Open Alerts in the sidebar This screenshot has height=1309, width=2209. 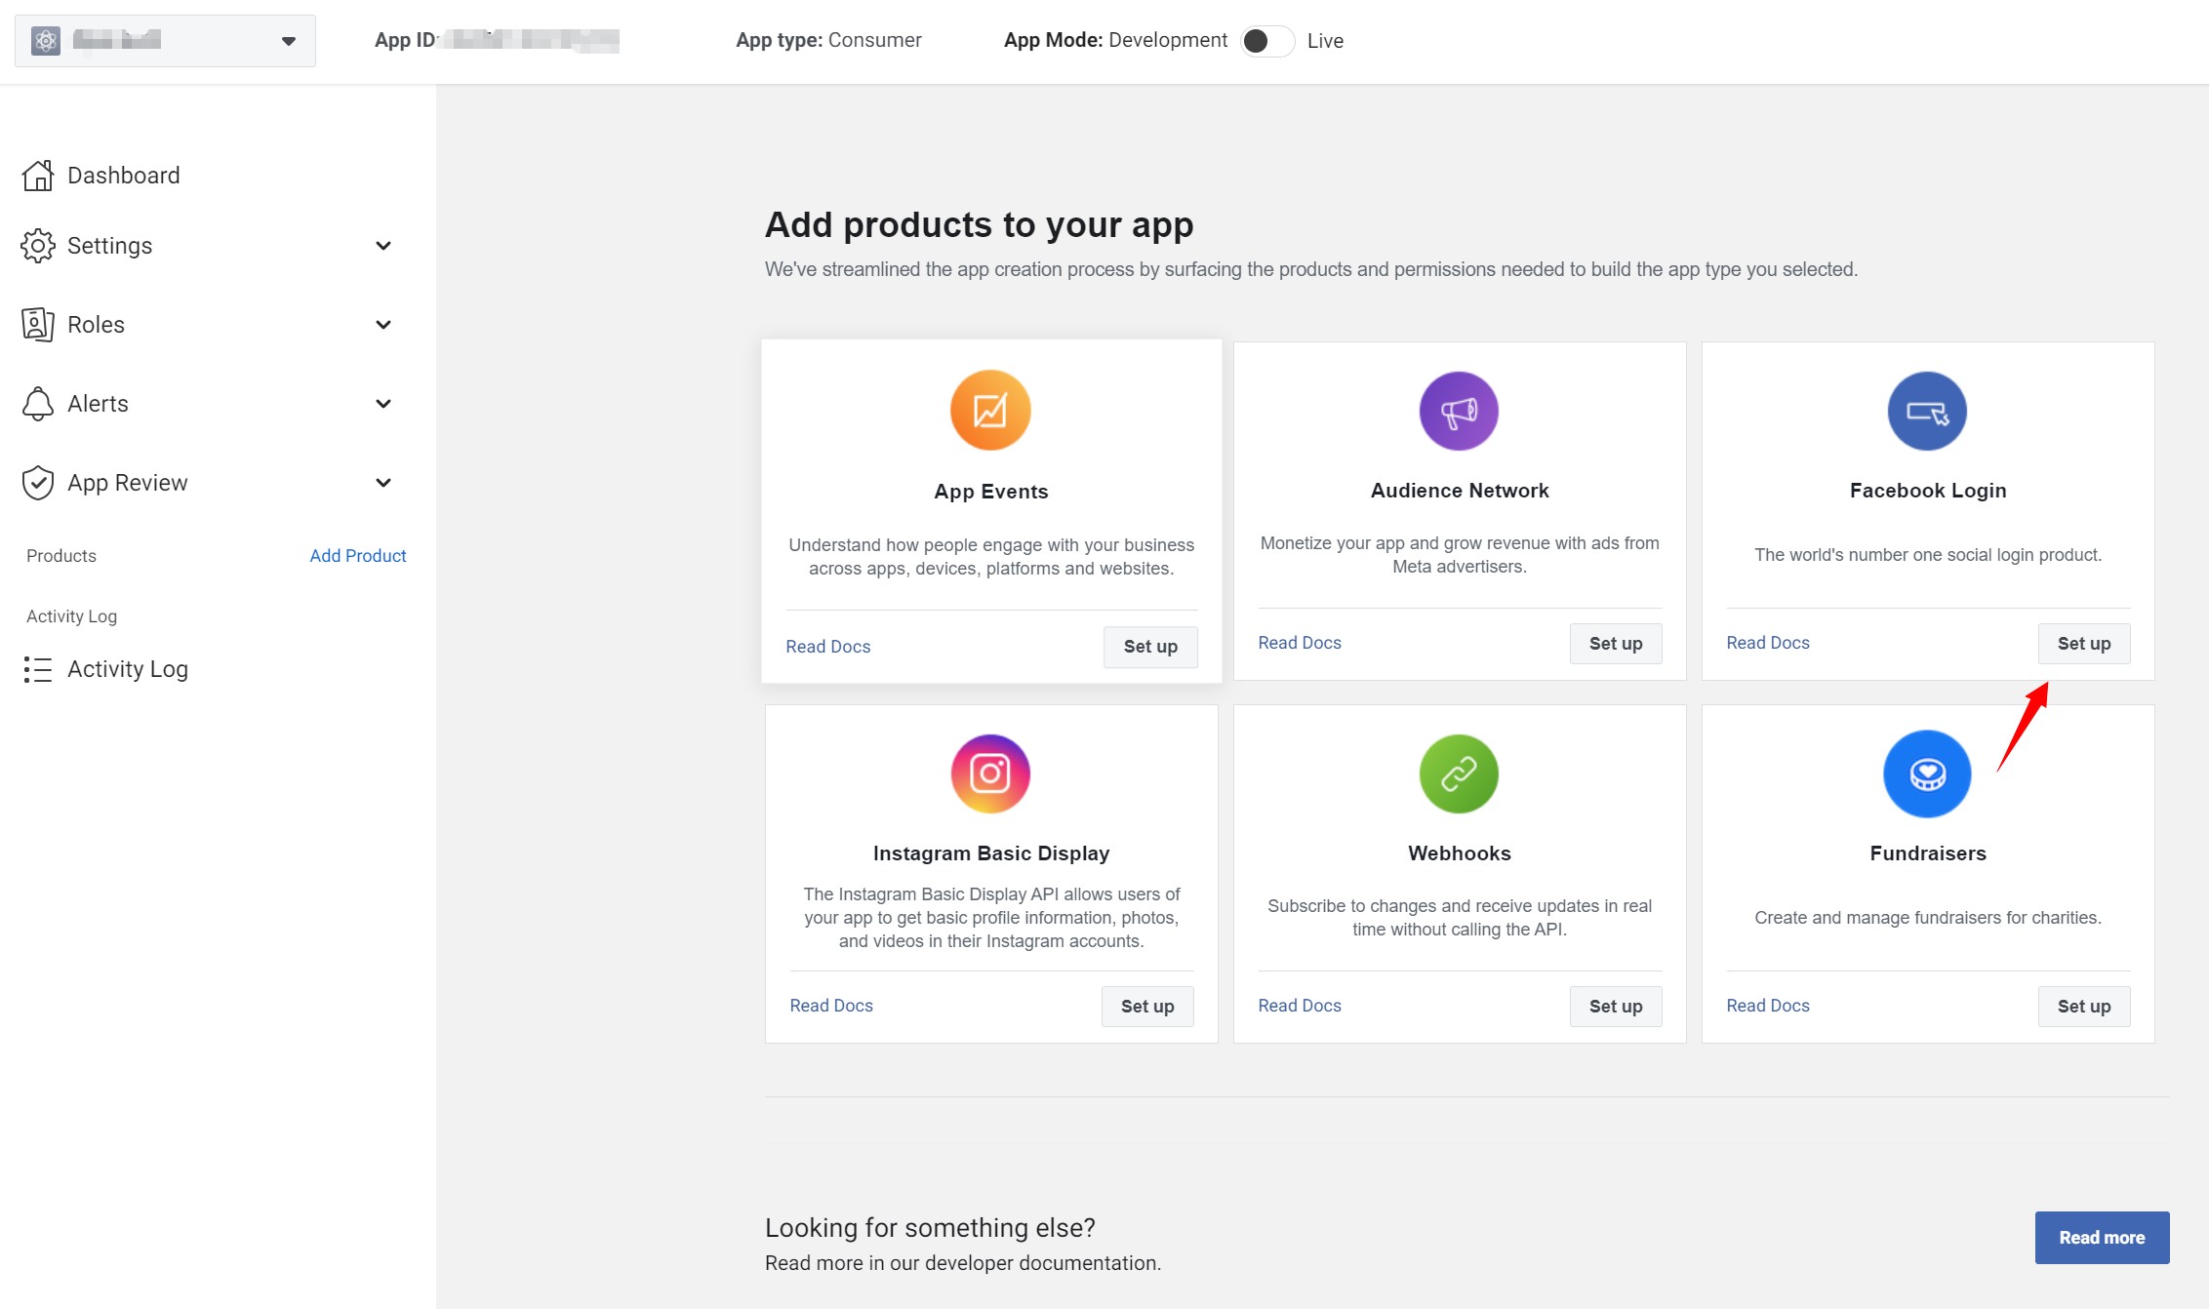click(x=98, y=404)
